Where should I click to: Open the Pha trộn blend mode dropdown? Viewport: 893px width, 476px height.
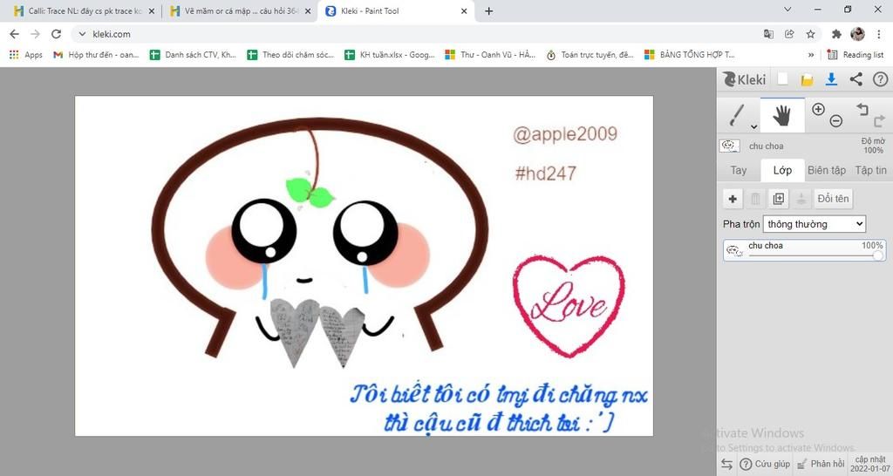[815, 224]
